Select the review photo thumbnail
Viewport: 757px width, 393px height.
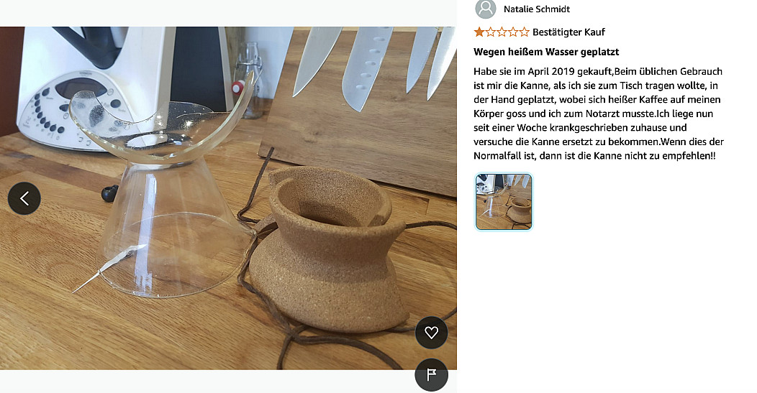click(504, 202)
